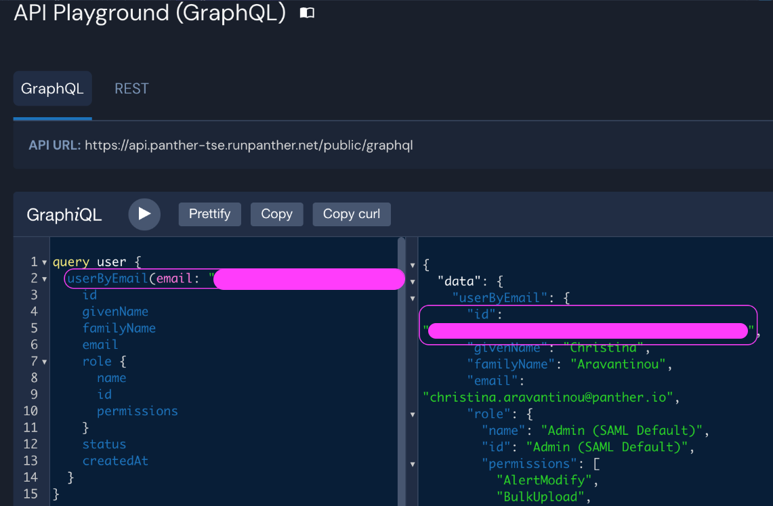
Task: Click the createdAt field on line 13
Action: pos(115,461)
